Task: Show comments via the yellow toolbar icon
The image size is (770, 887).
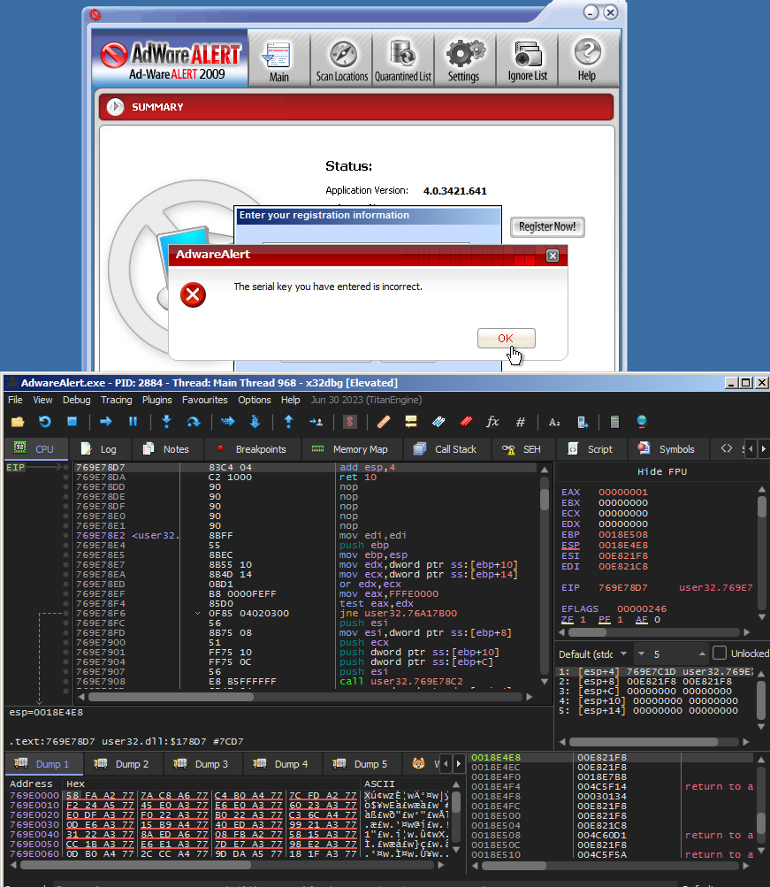Action: (411, 422)
